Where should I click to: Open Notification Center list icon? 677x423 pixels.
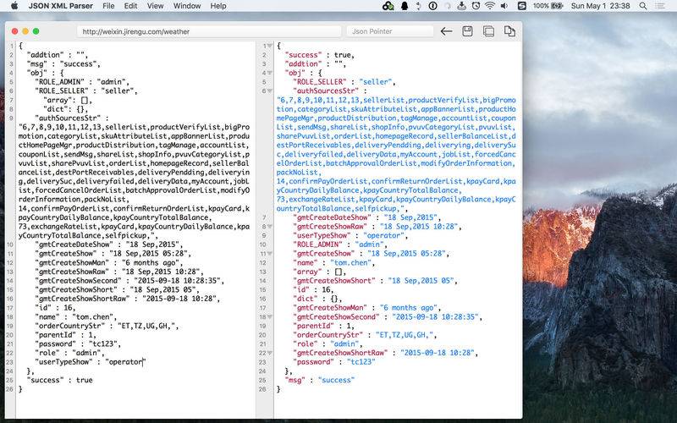tap(660, 6)
